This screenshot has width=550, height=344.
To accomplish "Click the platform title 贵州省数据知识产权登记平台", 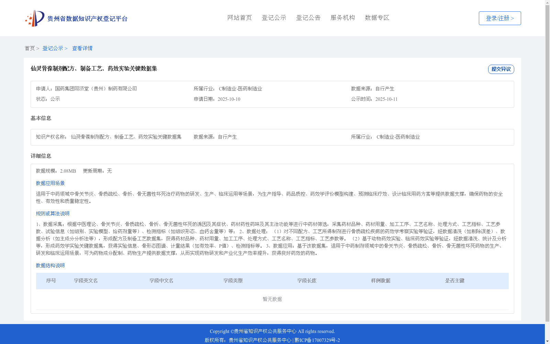I will (88, 19).
